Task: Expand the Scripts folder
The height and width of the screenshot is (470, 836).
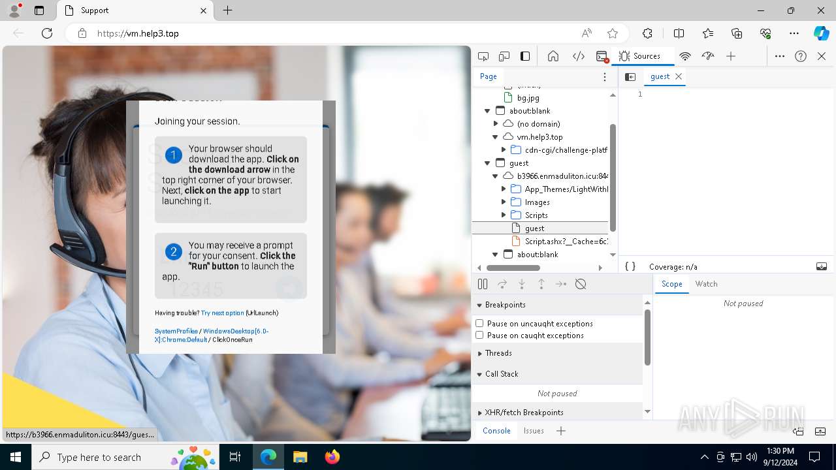Action: (x=504, y=215)
